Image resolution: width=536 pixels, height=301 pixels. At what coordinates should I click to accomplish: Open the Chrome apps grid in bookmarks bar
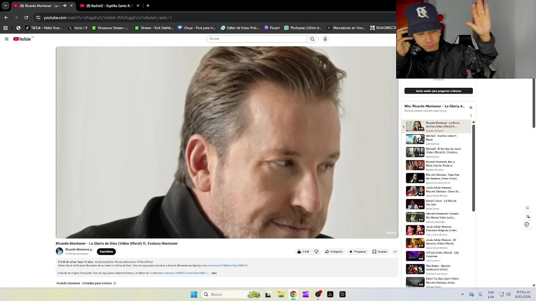click(5, 28)
